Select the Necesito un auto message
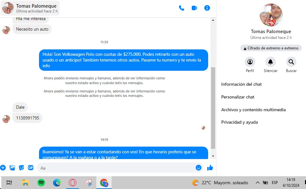This screenshot has width=306, height=189. tap(32, 29)
